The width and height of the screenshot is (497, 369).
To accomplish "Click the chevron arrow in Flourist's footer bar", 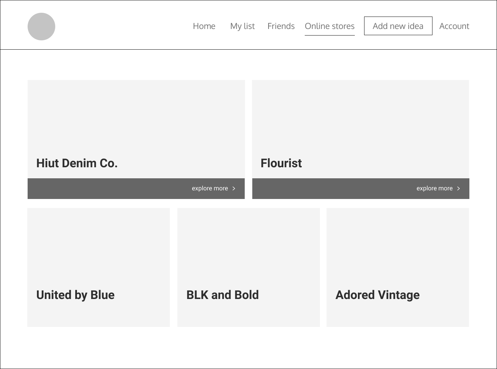I will click(459, 189).
